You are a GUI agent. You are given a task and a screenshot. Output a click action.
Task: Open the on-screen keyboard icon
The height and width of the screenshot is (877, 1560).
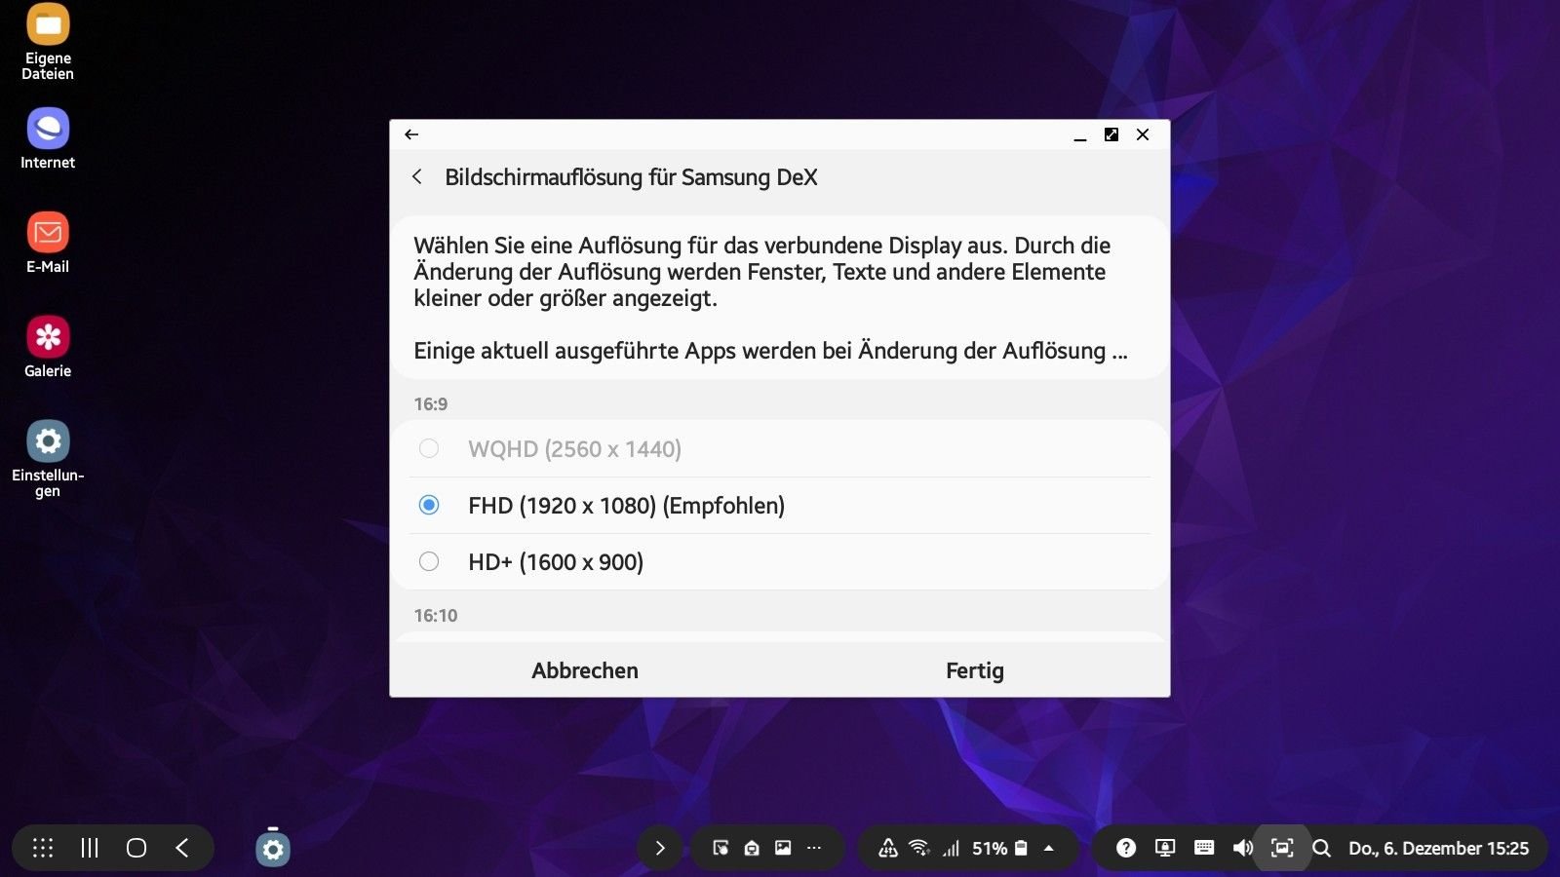[x=1204, y=848]
